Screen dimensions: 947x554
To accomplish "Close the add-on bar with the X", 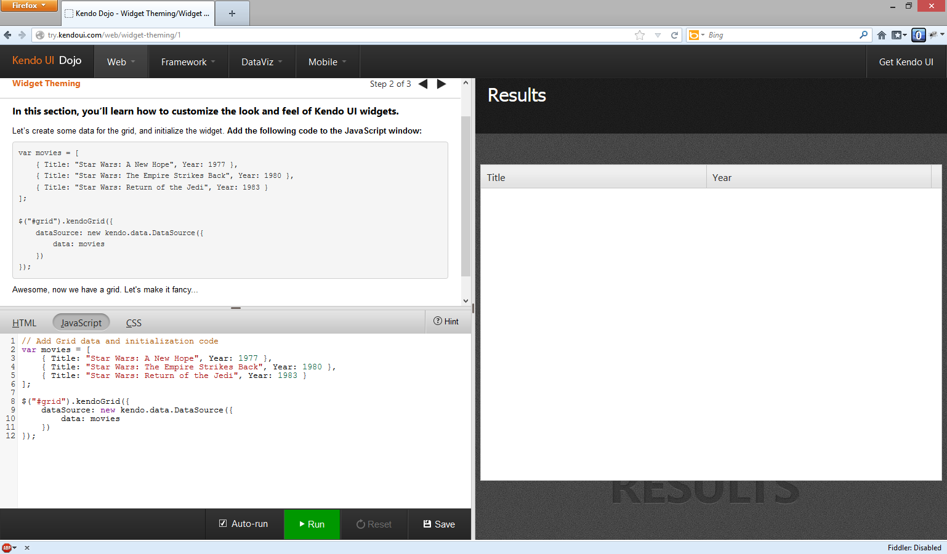I will tap(27, 548).
